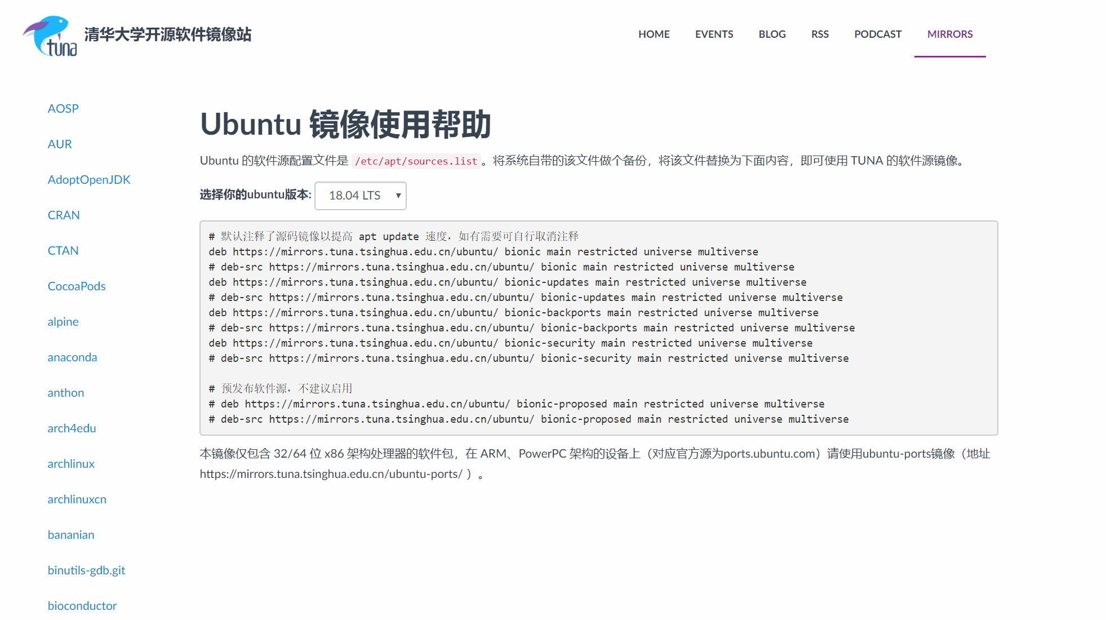This screenshot has height=620, width=1106.
Task: Choose archlinux from the sidebar
Action: [71, 464]
